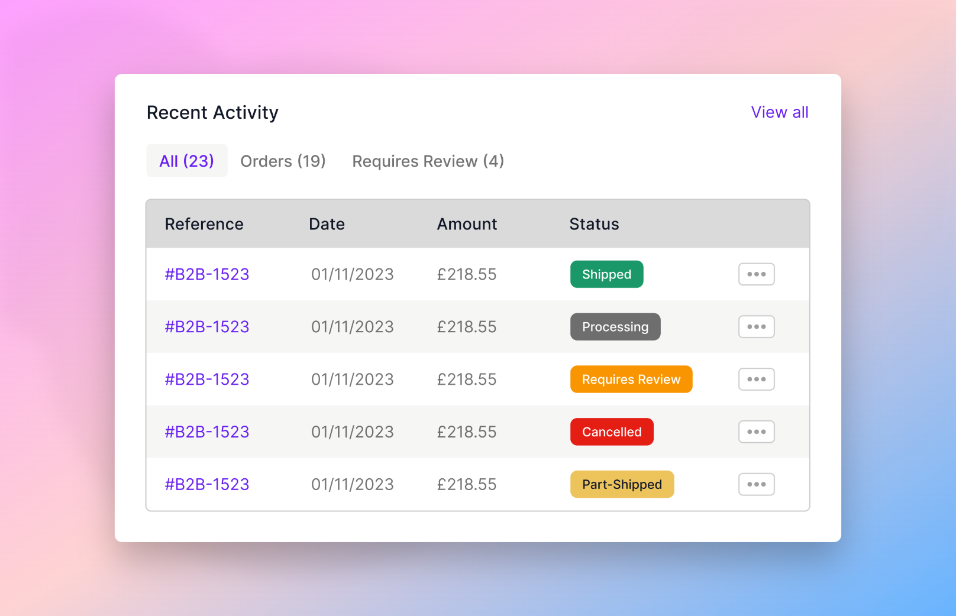
Task: Click the Amount column header
Action: (x=467, y=223)
